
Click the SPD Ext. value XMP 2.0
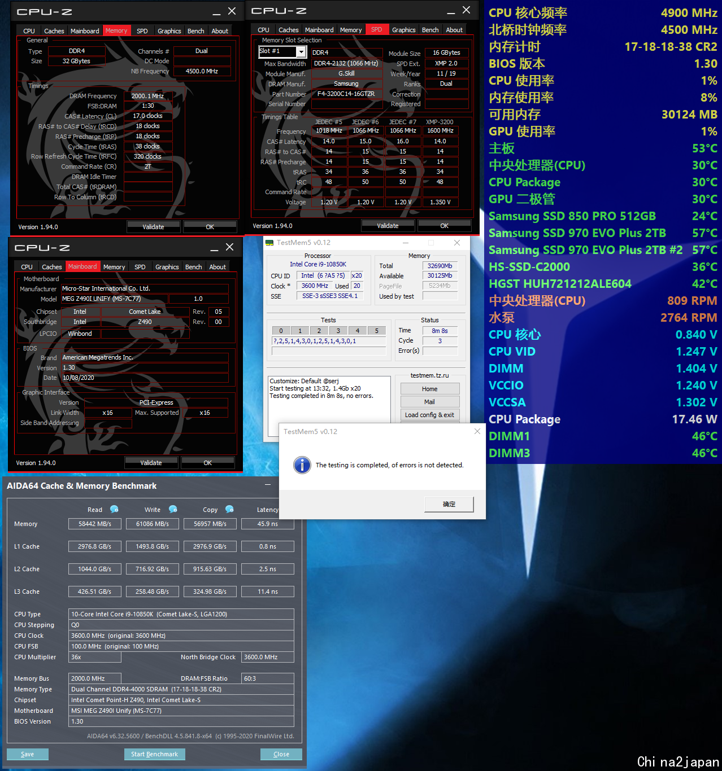446,64
